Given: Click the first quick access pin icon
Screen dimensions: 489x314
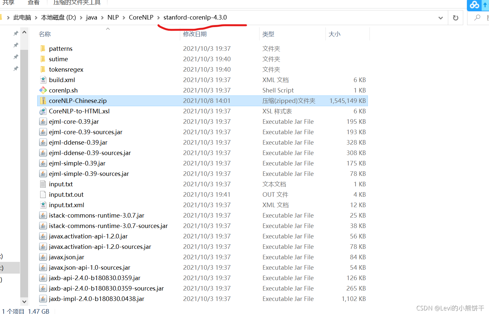Looking at the screenshot, I should click(16, 33).
